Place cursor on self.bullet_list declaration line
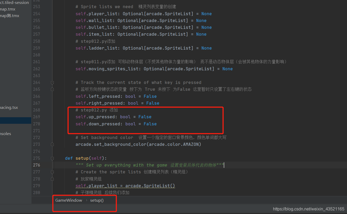 point(143,27)
